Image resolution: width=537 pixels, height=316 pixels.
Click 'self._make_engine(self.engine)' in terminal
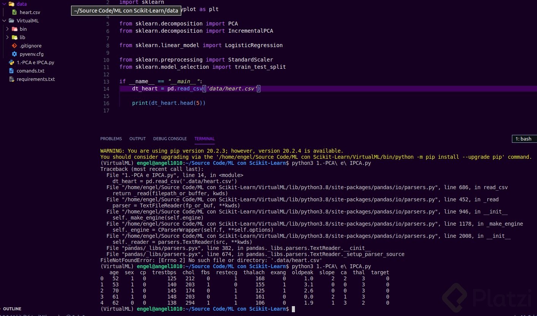pyautogui.click(x=158, y=218)
